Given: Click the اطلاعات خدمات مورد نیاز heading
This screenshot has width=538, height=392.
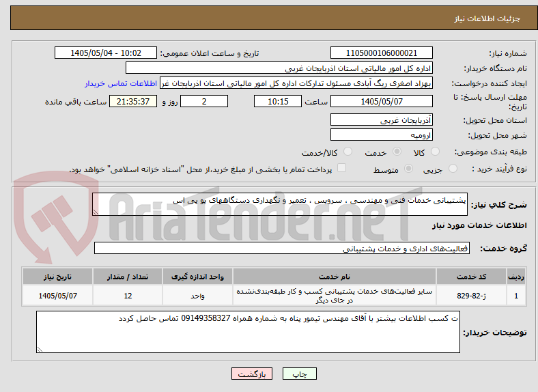Looking at the screenshot, I should pyautogui.click(x=479, y=225).
